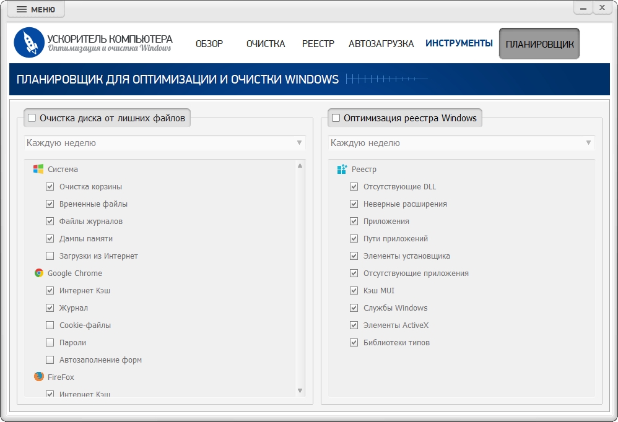Viewport: 618px width, 422px height.
Task: Open disk cleanup schedule dropdown Каждую неделю
Action: click(165, 143)
